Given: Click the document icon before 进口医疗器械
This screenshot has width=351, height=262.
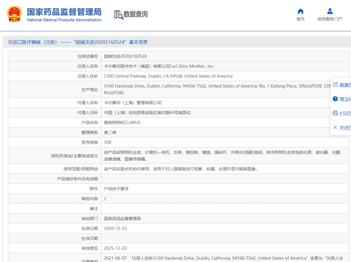Looking at the screenshot, I should coord(10,42).
